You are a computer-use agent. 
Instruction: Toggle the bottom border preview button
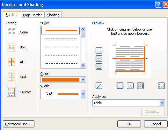point(99,67)
